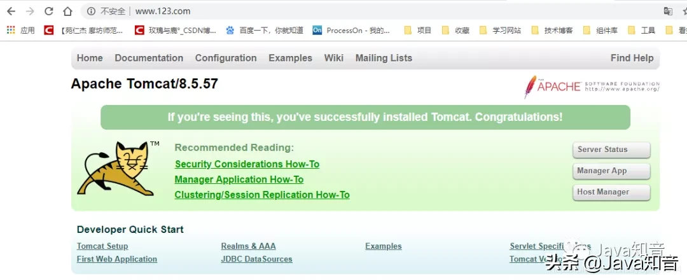Click the browser forward arrow
The width and height of the screenshot is (687, 280).
click(x=30, y=11)
